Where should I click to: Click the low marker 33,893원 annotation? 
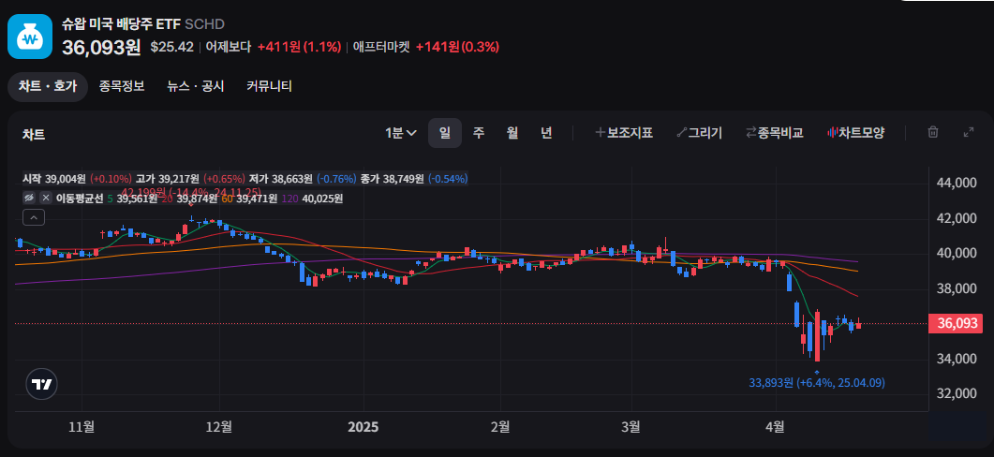(817, 383)
